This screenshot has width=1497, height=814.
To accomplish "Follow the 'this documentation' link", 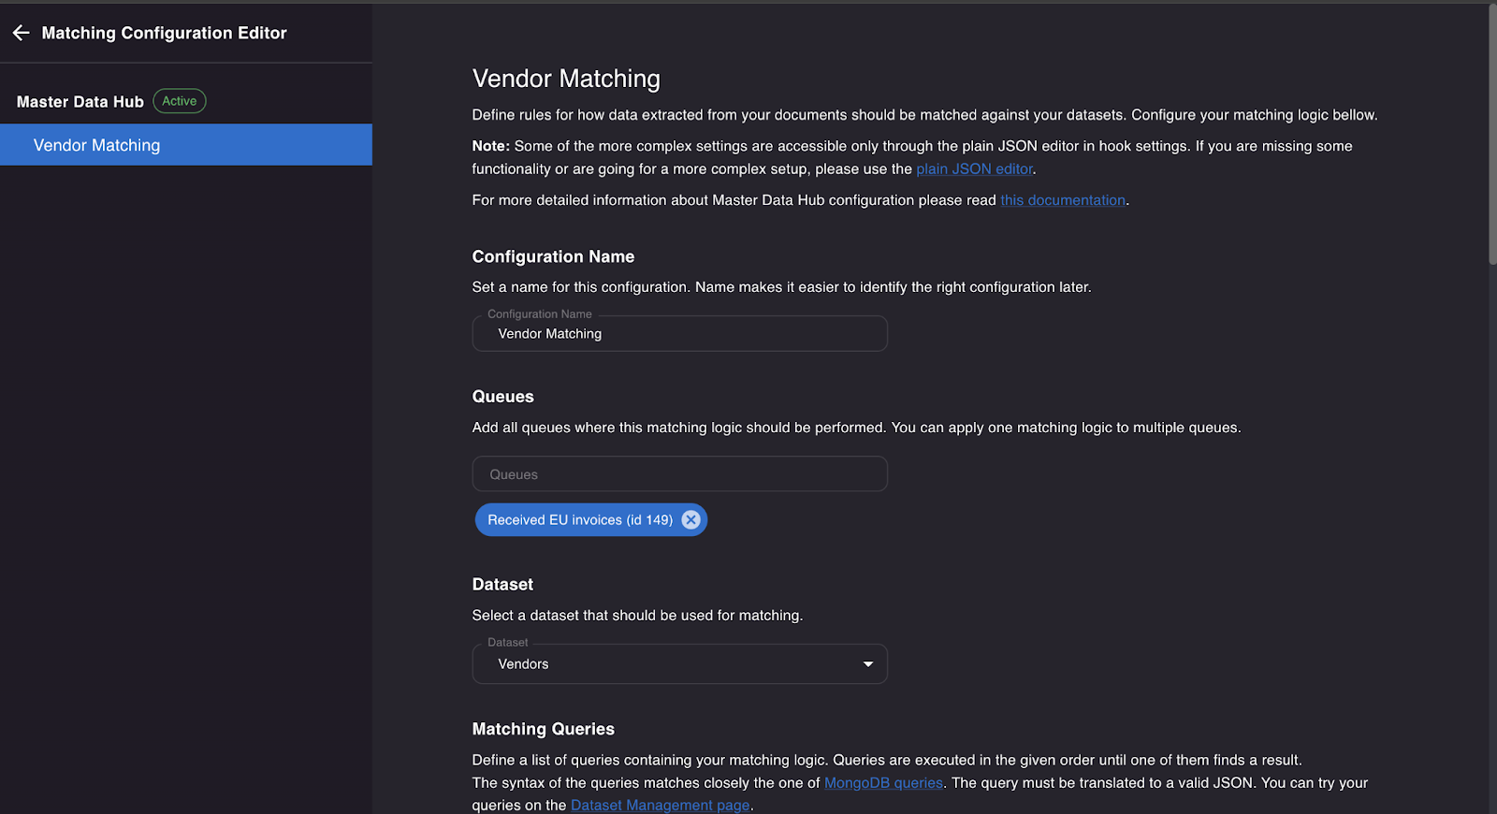I will (1063, 200).
